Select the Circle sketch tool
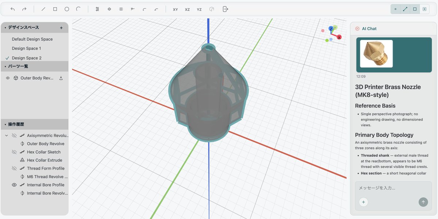This screenshot has width=438, height=219. coord(67,9)
